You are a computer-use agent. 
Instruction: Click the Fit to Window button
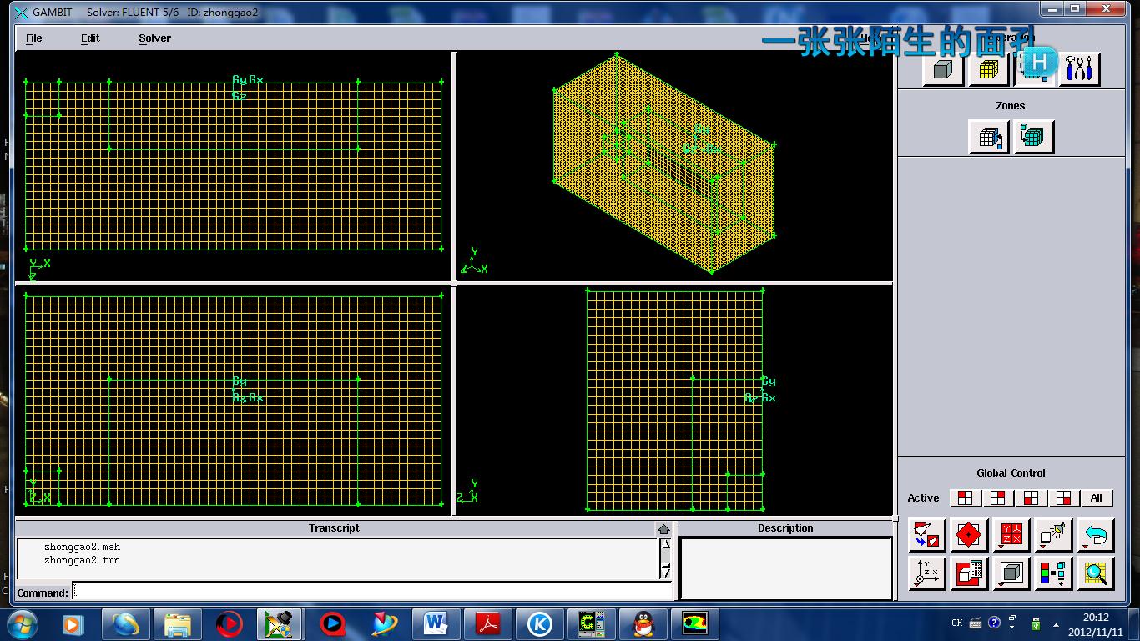(x=926, y=535)
